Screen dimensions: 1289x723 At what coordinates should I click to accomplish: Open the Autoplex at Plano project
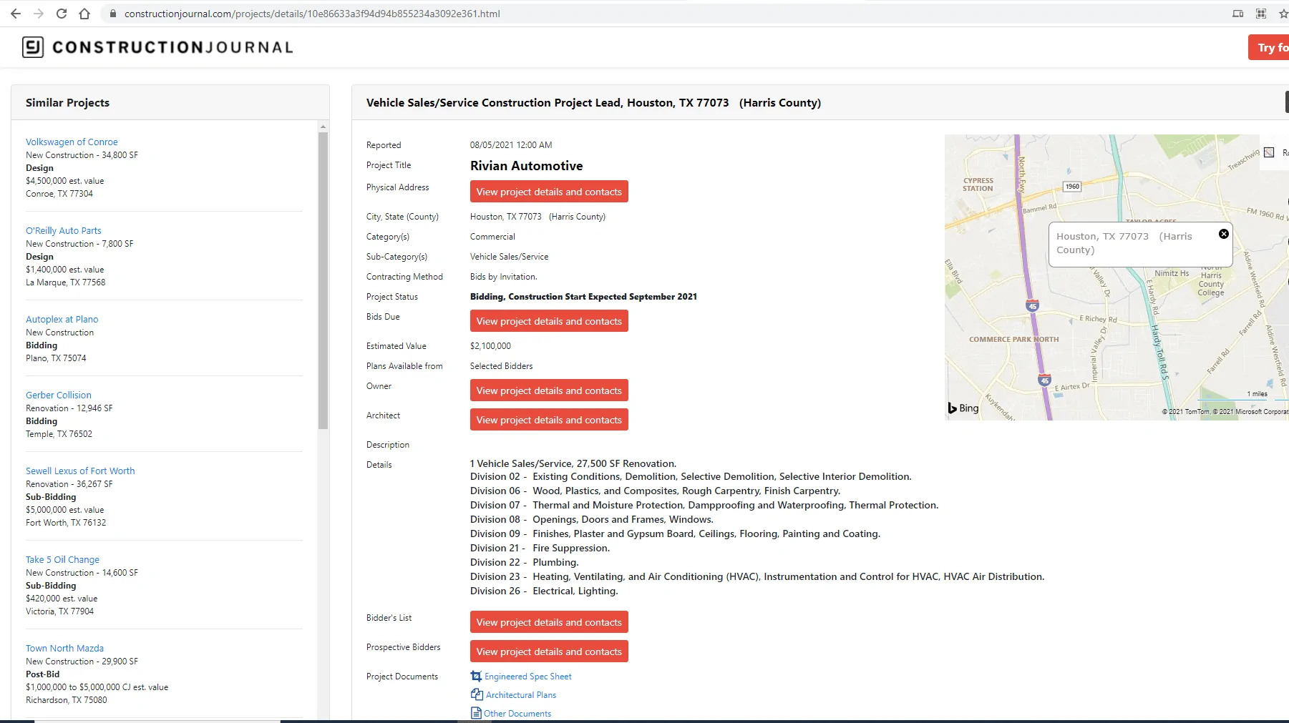tap(62, 319)
